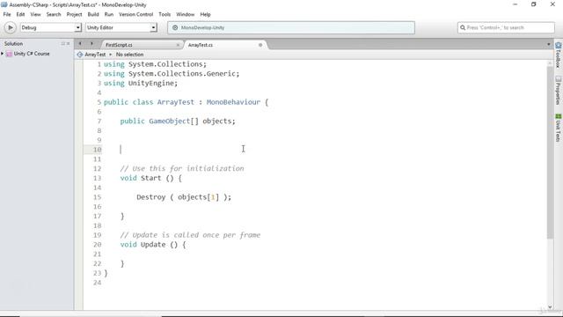Screen dimensions: 563x317
Task: Close the FirstScript.cs tab
Action: (x=178, y=45)
